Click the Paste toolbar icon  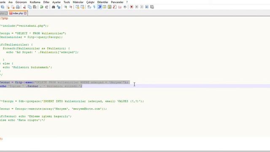click(35, 7)
